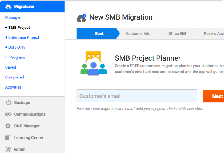Go to Activities in the sidebar
Screen dimensions: 224x153
coord(13,87)
